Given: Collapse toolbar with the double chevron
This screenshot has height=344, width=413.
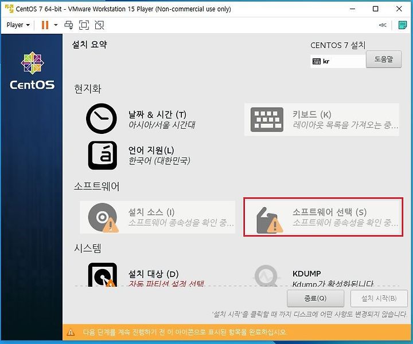Looking at the screenshot, I should [383, 25].
